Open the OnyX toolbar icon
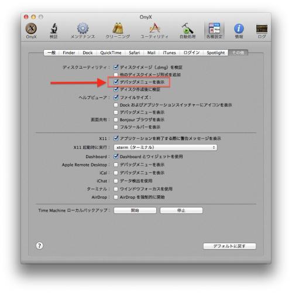Viewport: 292px width, 293px height. click(x=31, y=31)
